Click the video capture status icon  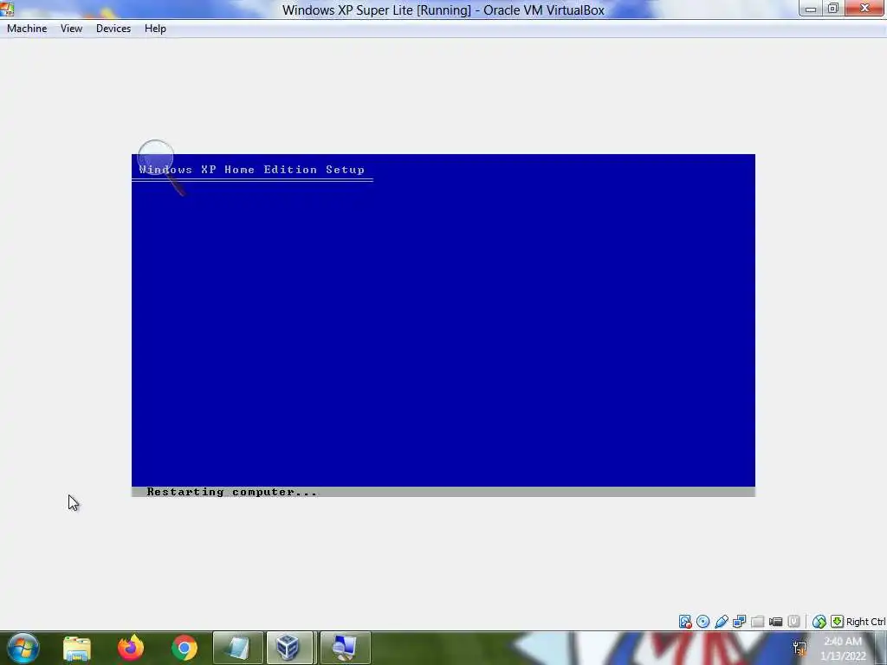[775, 622]
